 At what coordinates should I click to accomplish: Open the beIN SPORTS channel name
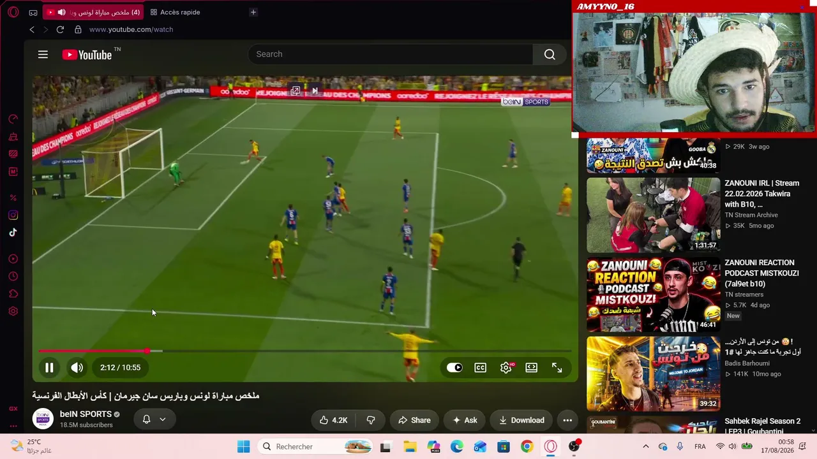click(x=86, y=414)
